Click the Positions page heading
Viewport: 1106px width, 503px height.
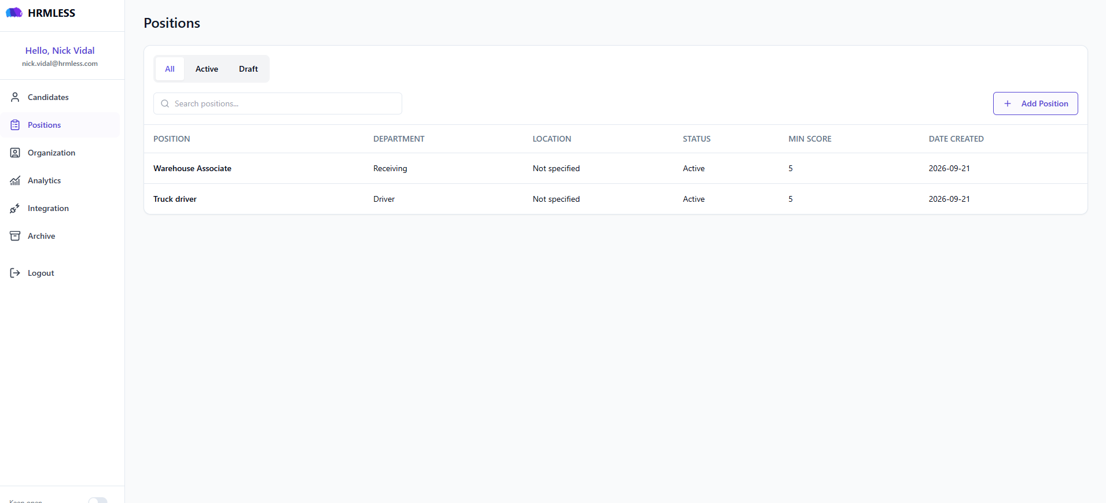tap(172, 23)
